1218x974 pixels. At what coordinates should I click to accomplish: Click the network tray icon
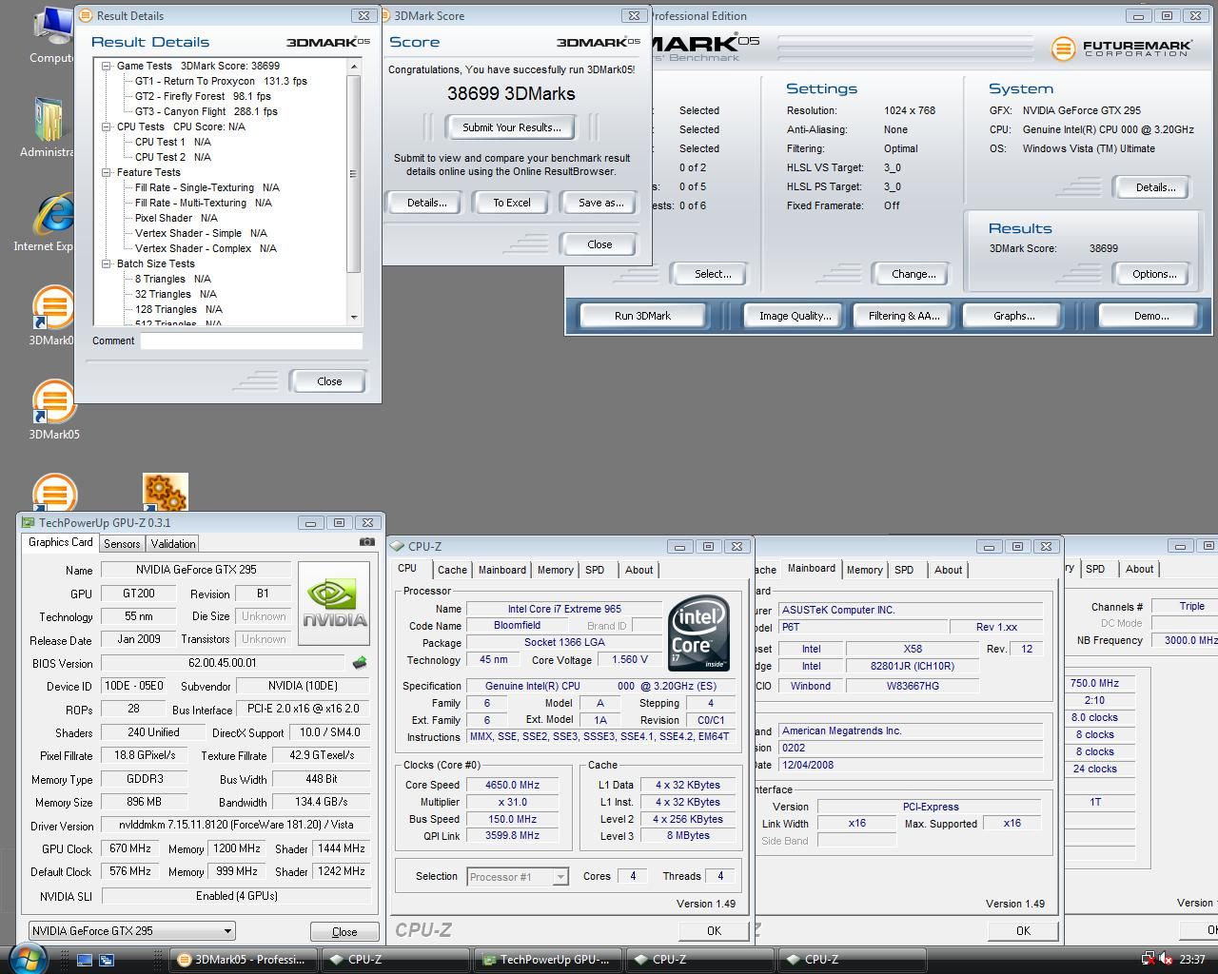click(x=1149, y=959)
